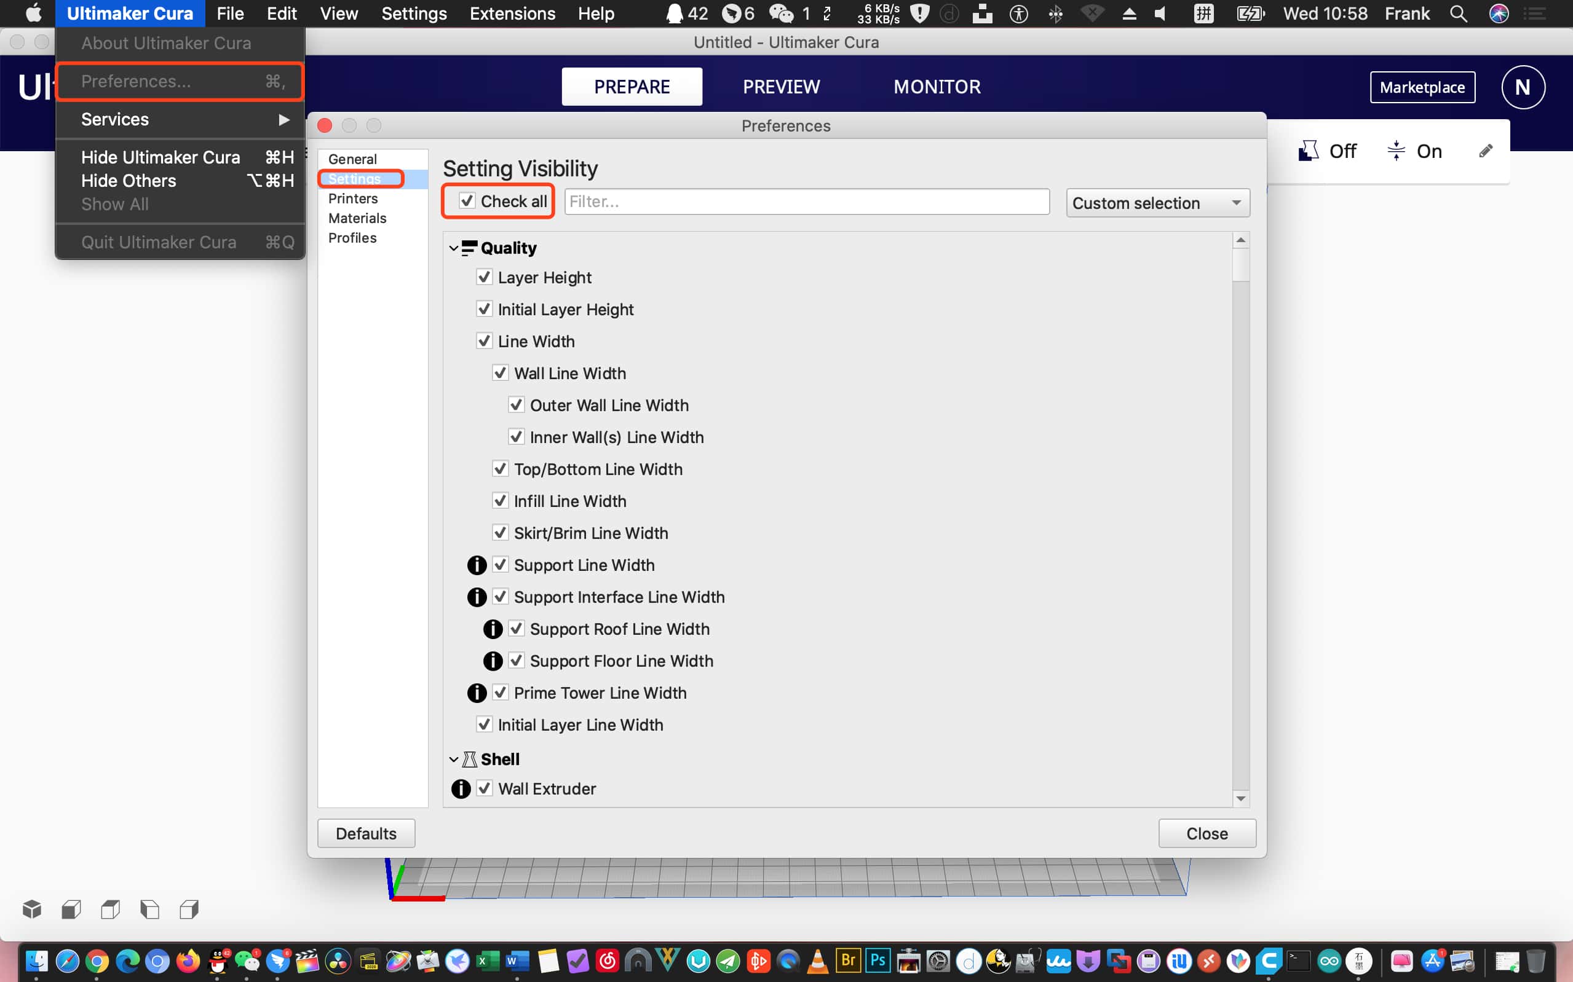The width and height of the screenshot is (1573, 982).
Task: Select the Settings page in Preferences sidebar
Action: [372, 179]
